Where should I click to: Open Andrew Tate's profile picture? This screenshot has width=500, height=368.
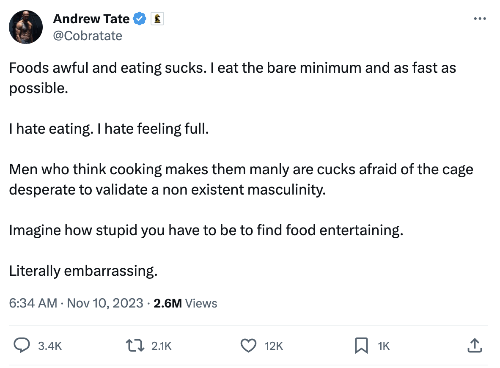26,27
